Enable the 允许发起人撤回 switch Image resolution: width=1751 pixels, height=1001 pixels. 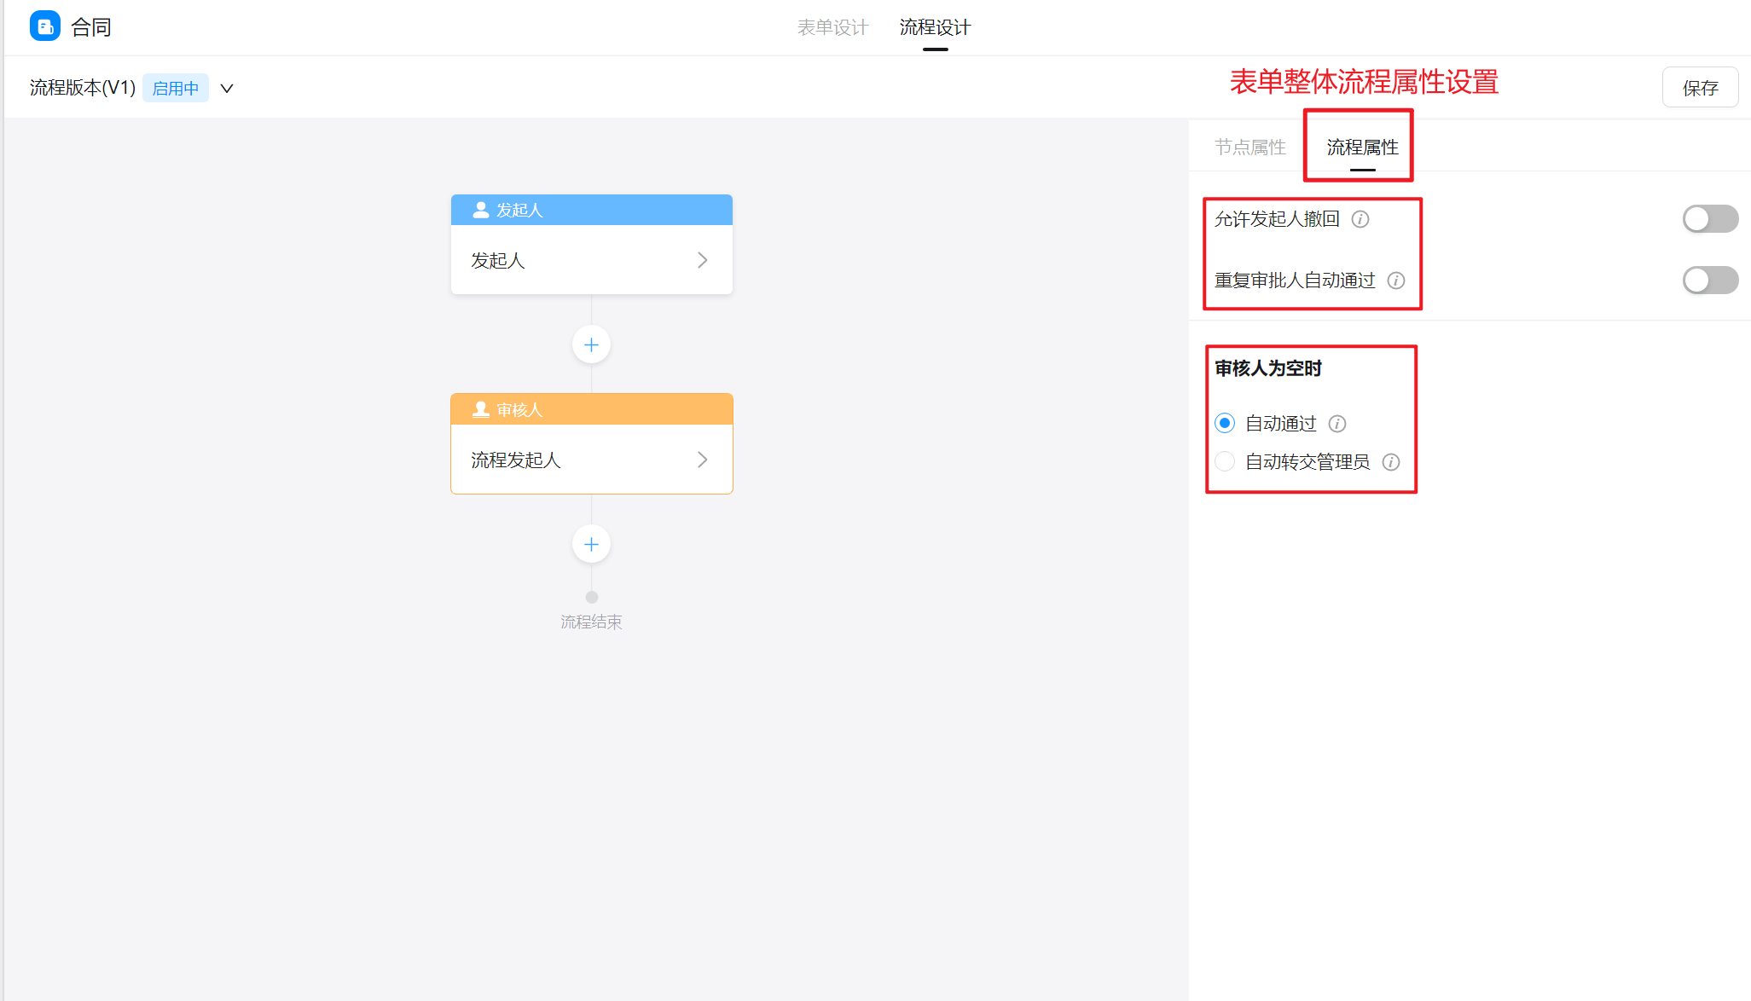[1709, 219]
